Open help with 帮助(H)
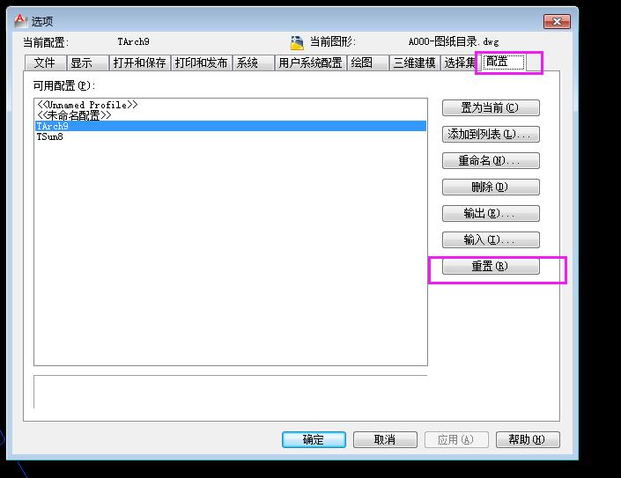The width and height of the screenshot is (621, 478). coord(528,439)
